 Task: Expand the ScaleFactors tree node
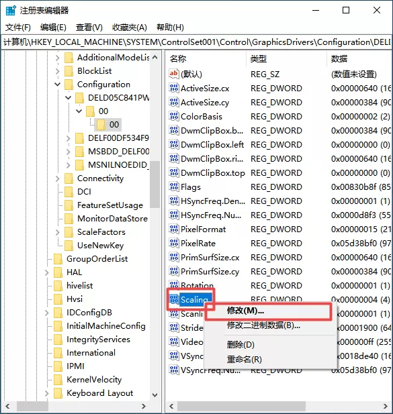pyautogui.click(x=57, y=232)
